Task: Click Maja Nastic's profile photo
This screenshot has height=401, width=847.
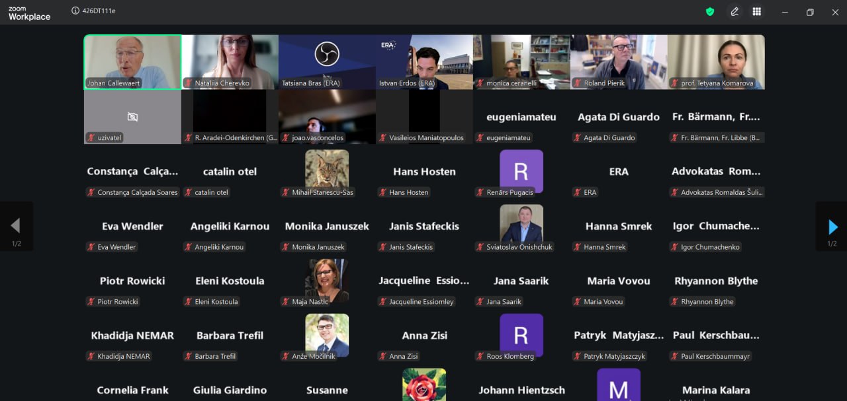Action: tap(327, 279)
